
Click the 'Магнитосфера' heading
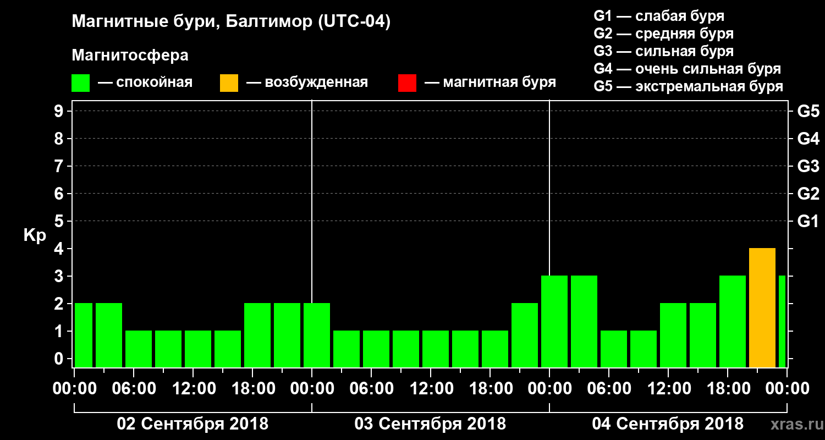[130, 56]
